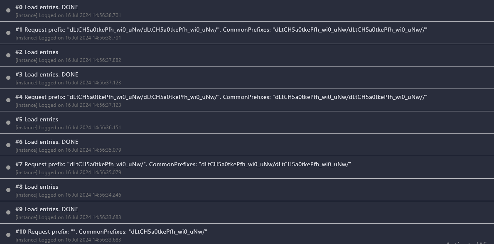
Task: Click the bullet icon of log entry #3
Action: [8, 78]
